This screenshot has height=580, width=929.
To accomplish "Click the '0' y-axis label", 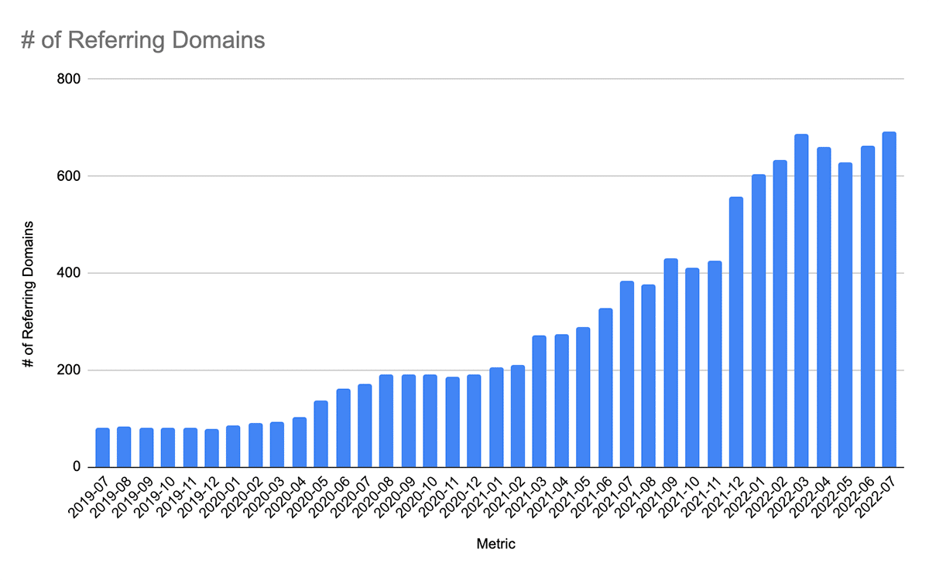I will (x=77, y=466).
